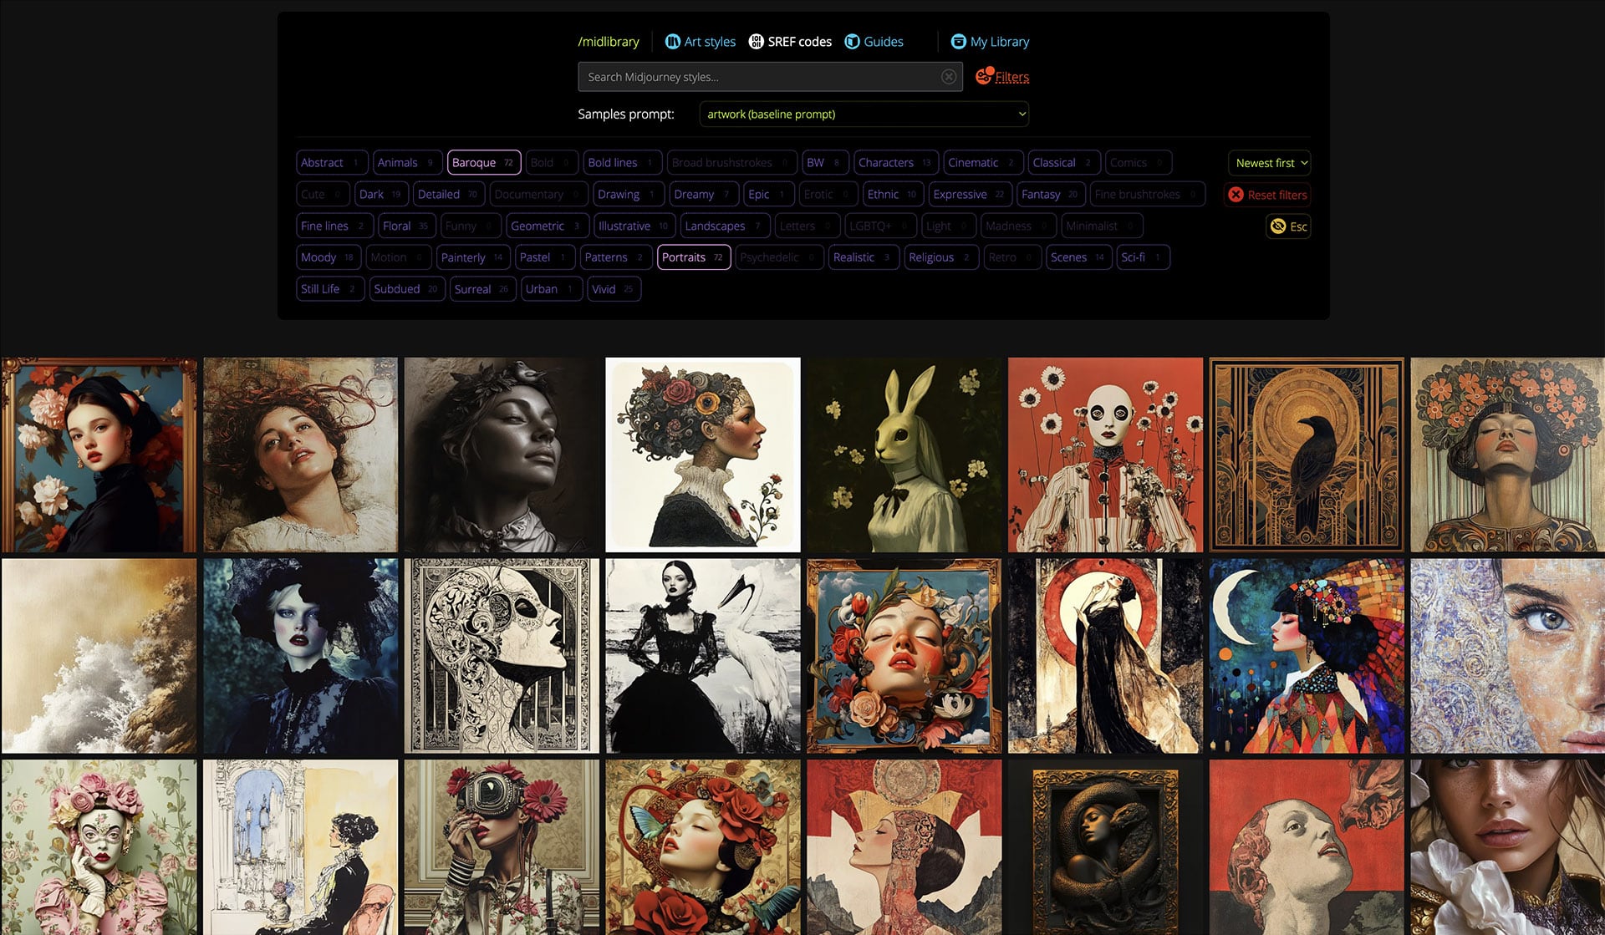Click the Filters link text

point(1011,78)
